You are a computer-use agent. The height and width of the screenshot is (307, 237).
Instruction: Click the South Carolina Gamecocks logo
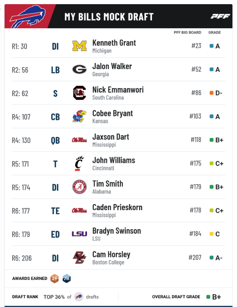coord(79,93)
